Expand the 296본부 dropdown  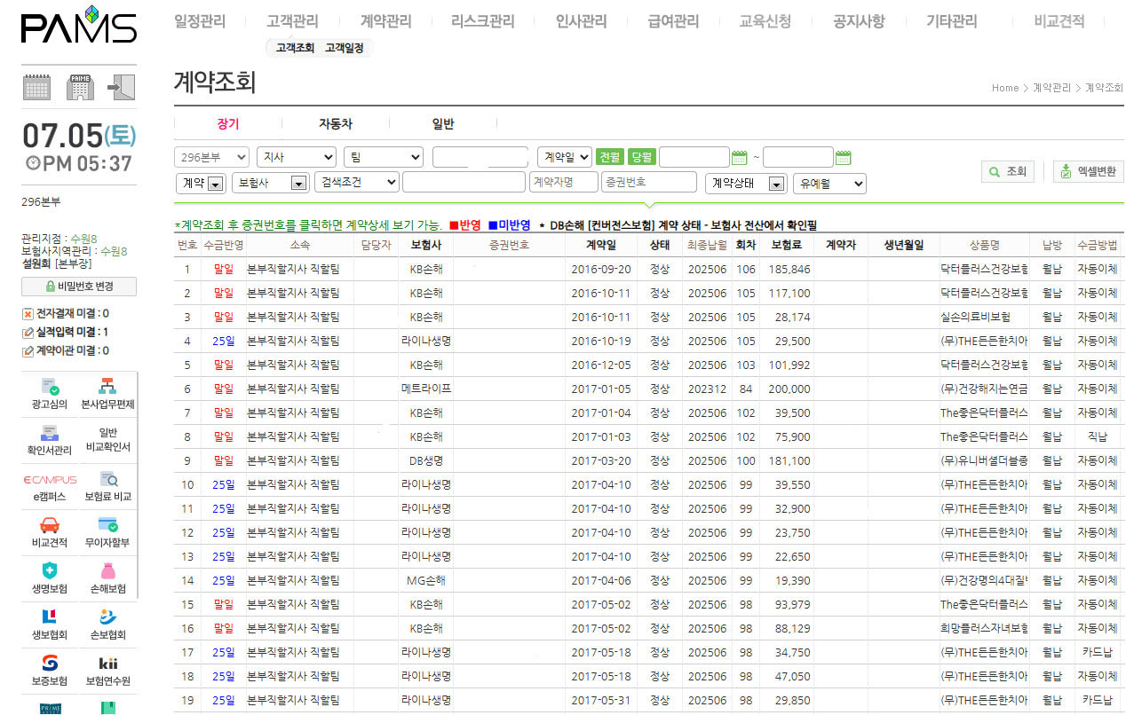pos(211,157)
